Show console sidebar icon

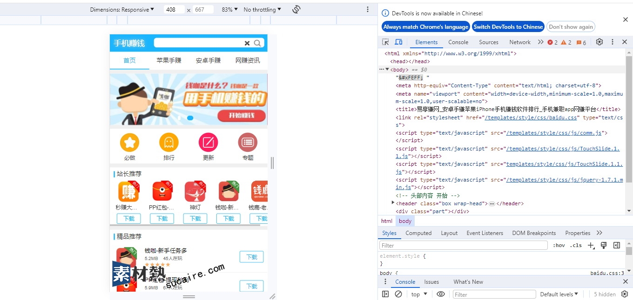click(385, 294)
